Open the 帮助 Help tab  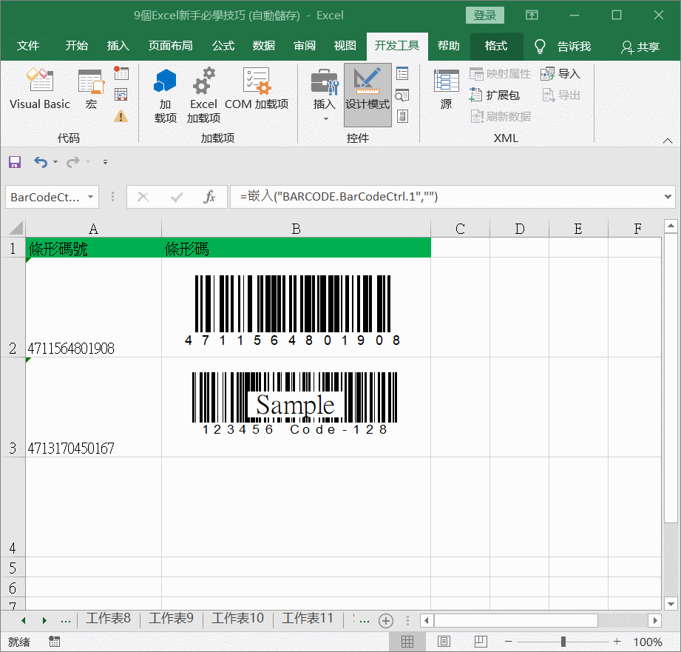(449, 46)
